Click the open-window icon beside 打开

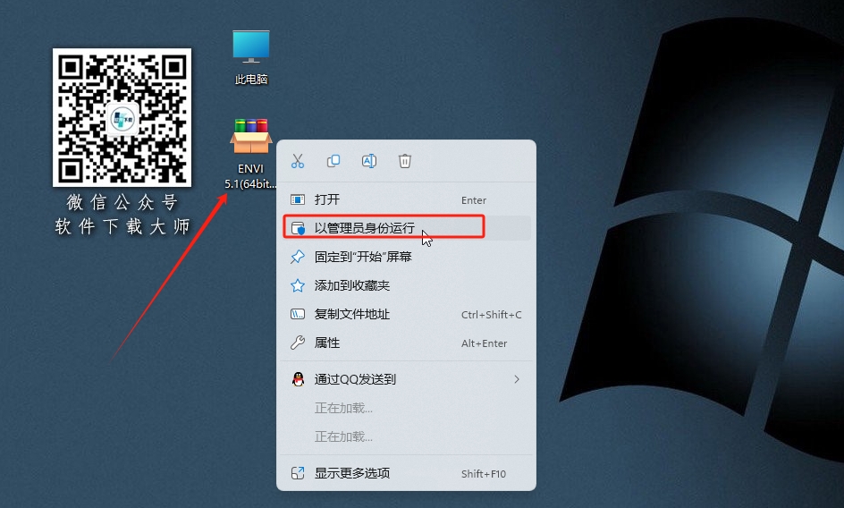298,199
